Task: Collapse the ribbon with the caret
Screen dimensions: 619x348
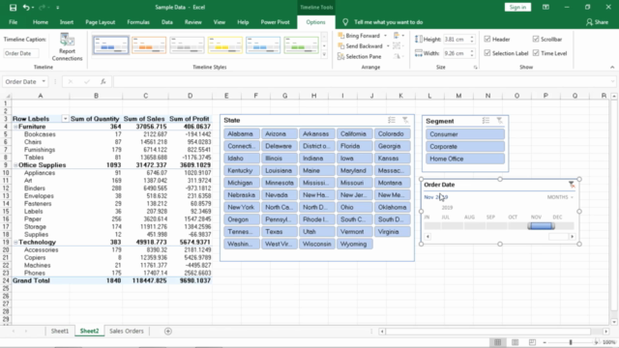Action: point(612,67)
